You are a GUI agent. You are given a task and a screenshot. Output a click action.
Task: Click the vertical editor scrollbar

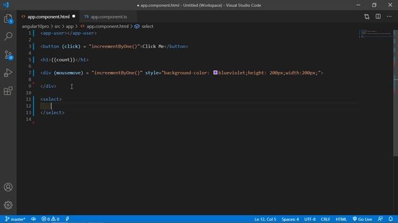tap(396, 94)
